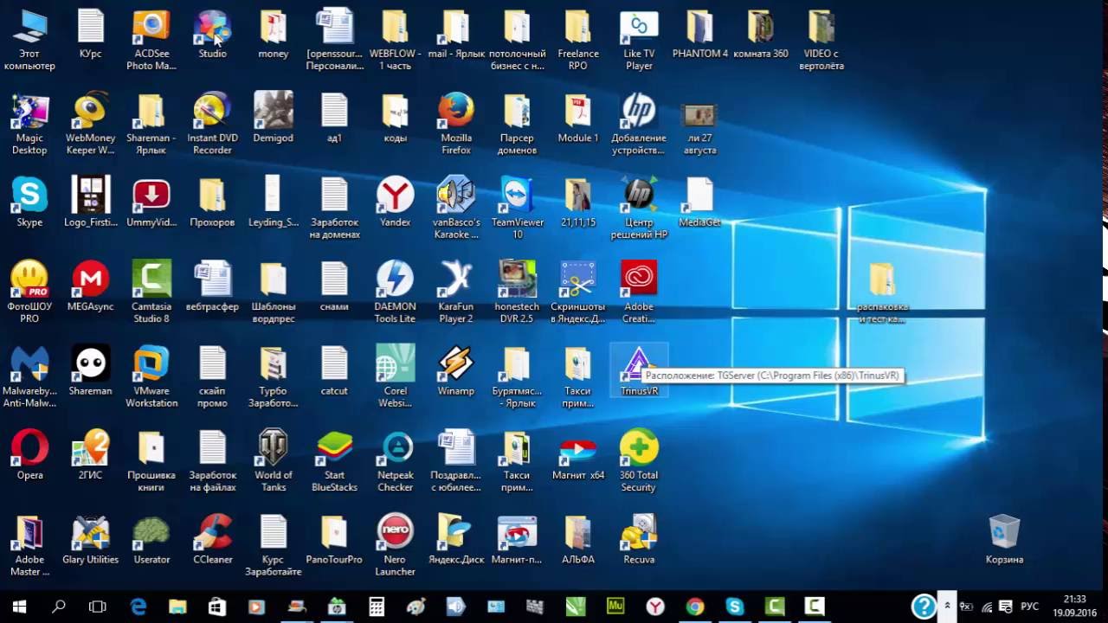Open the Demigod game shortcut

coord(274,118)
